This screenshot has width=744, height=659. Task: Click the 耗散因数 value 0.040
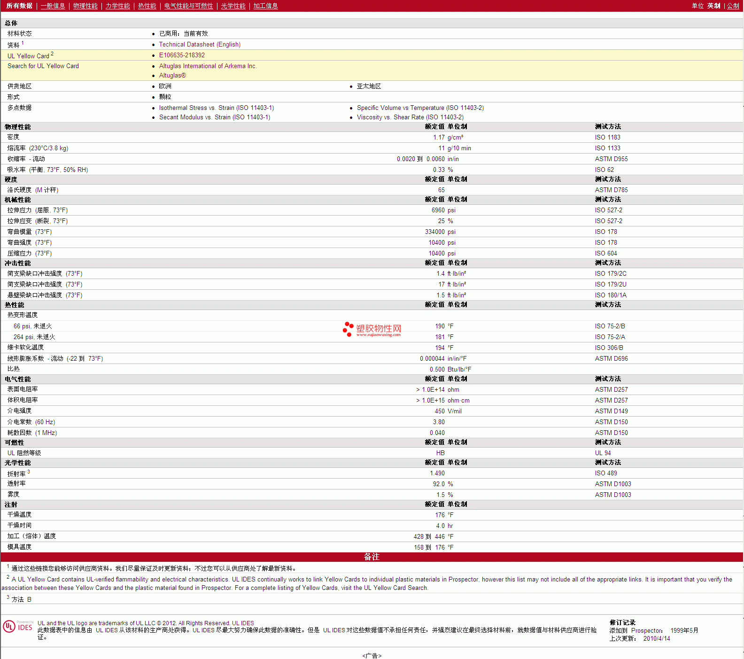click(437, 433)
